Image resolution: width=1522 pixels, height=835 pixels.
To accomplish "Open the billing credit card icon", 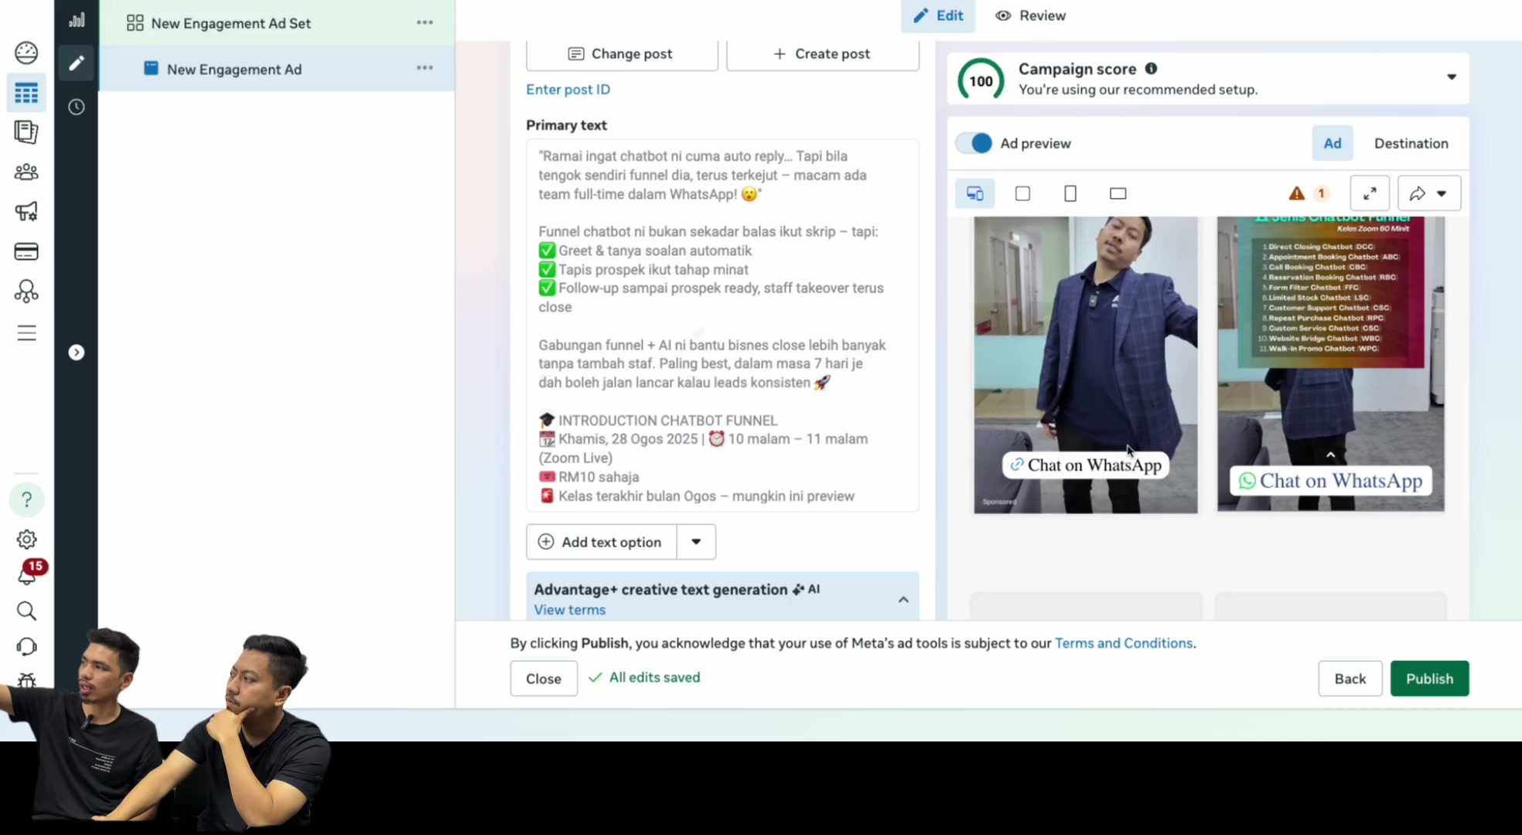I will click(x=26, y=251).
